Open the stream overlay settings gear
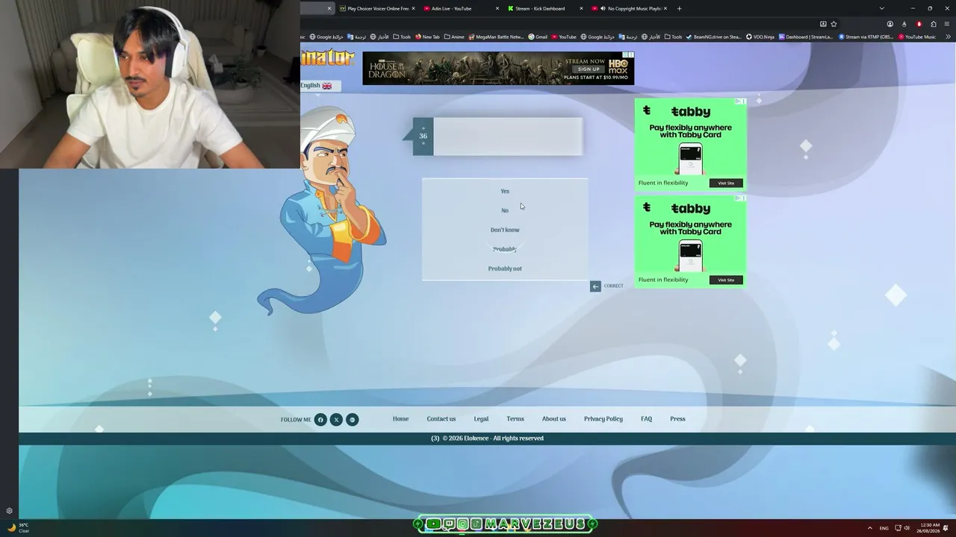 9,511
